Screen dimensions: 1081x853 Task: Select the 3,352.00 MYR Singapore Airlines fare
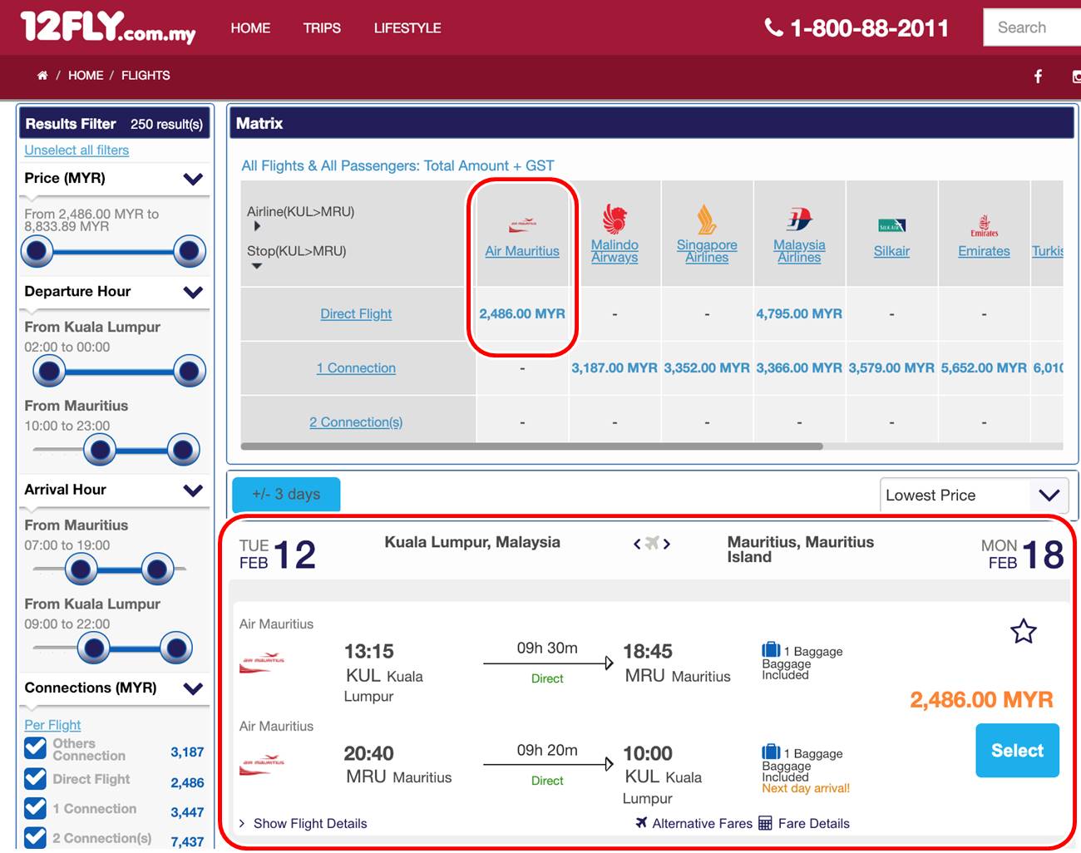[707, 367]
